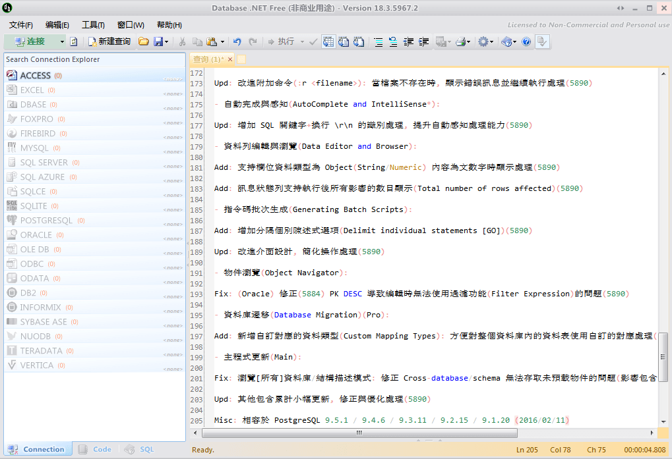Image resolution: width=672 pixels, height=459 pixels.
Task: Click the MYSQL connection type icon
Action: [13, 148]
